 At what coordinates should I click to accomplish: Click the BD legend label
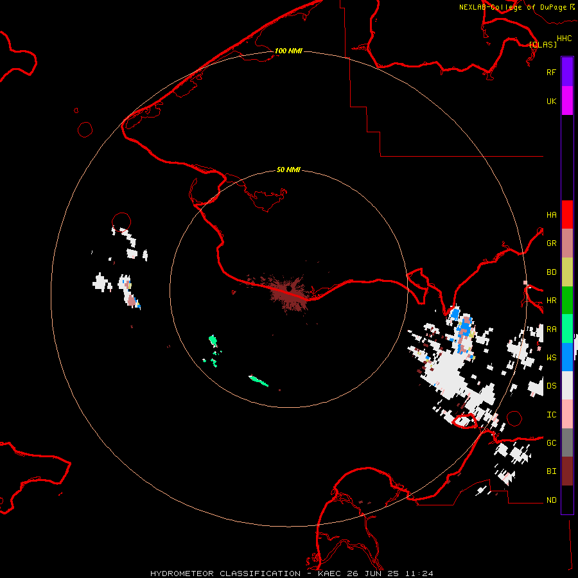551,272
